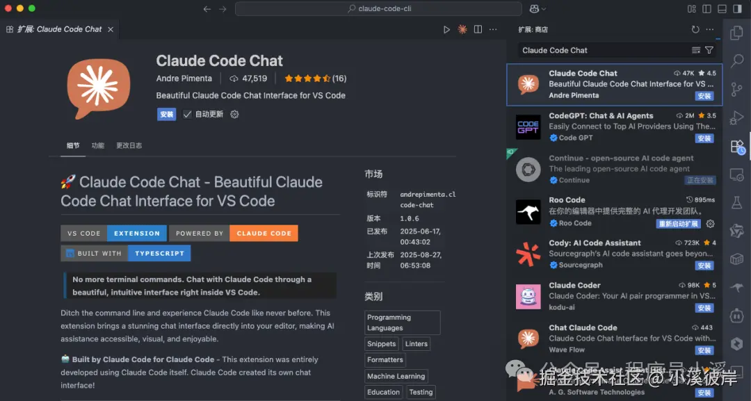Open Copilot chat menu in title bar

coord(538,8)
